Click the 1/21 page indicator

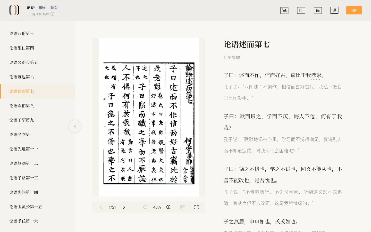(112, 207)
